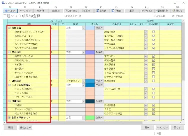Uncheck 納品対象 for the 課題一覧表 row
The image size is (188, 136).
tap(153, 32)
